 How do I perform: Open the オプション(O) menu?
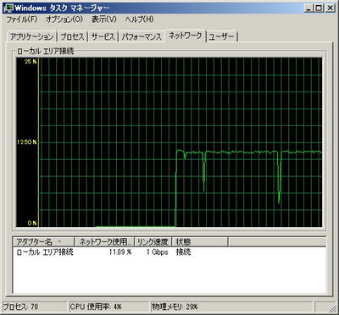[x=64, y=19]
